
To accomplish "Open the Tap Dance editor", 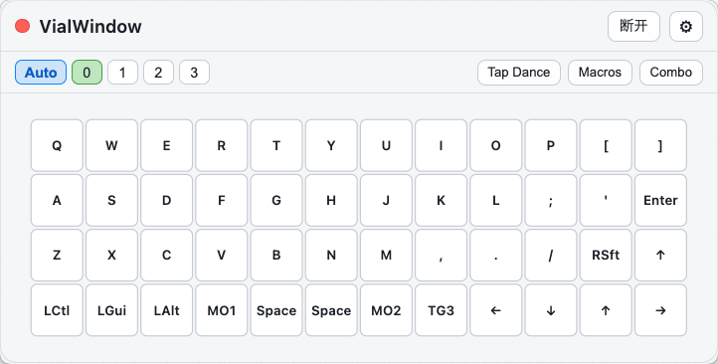I will [x=519, y=73].
